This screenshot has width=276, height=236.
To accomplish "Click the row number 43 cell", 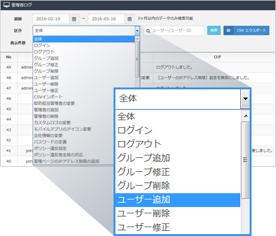I will (x=9, y=130).
